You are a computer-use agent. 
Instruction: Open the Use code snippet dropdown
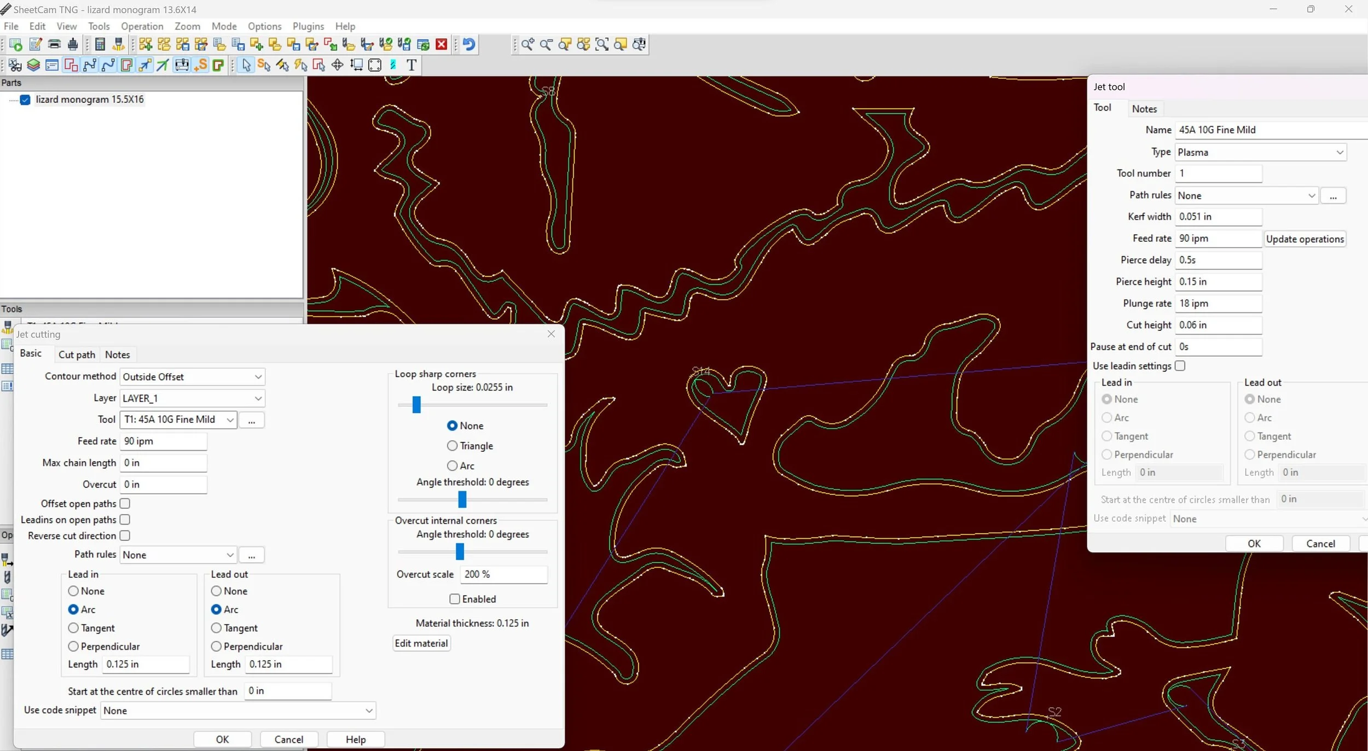[238, 711]
